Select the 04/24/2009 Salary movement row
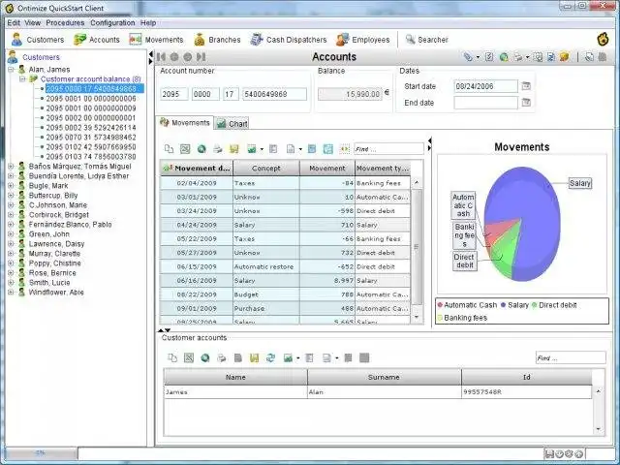Image resolution: width=620 pixels, height=465 pixels. point(285,225)
